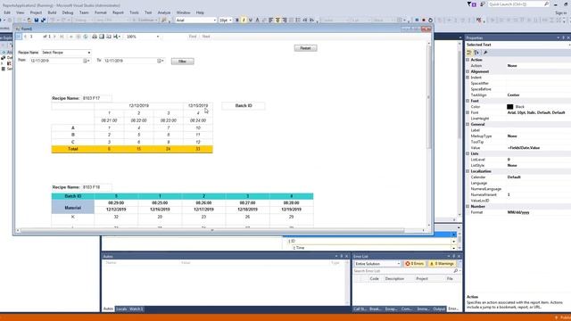Click the Save All toolbar icon
The width and height of the screenshot is (571, 321).
coord(43,20)
